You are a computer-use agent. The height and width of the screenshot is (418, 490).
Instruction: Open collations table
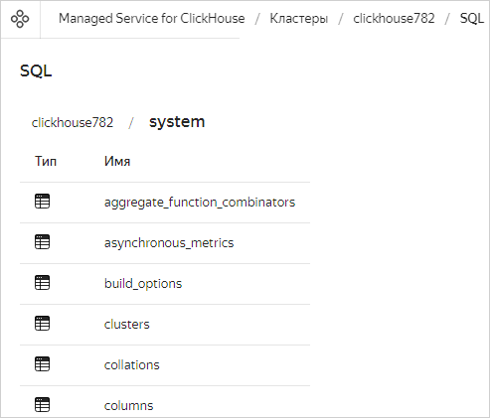pyautogui.click(x=132, y=365)
